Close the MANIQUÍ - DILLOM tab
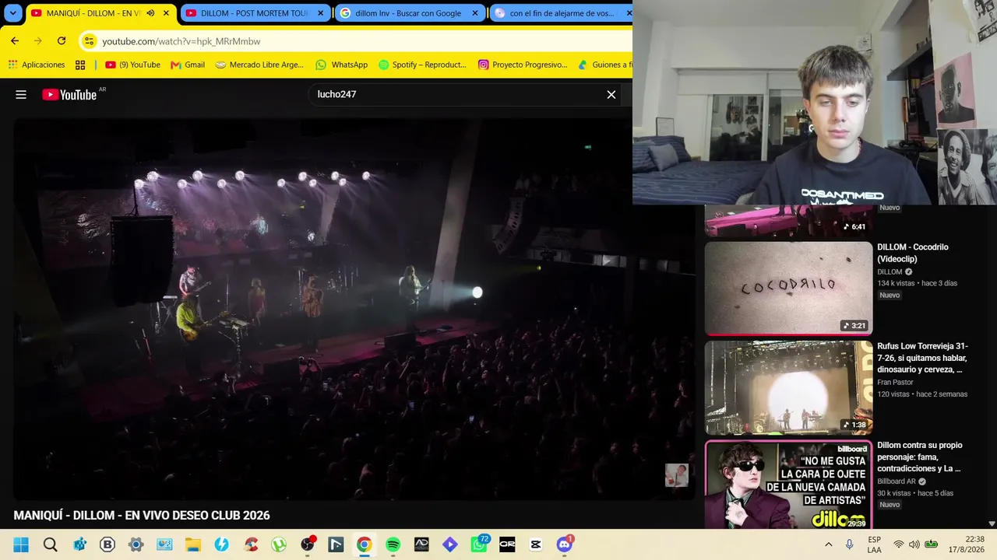This screenshot has width=997, height=560. coord(166,13)
